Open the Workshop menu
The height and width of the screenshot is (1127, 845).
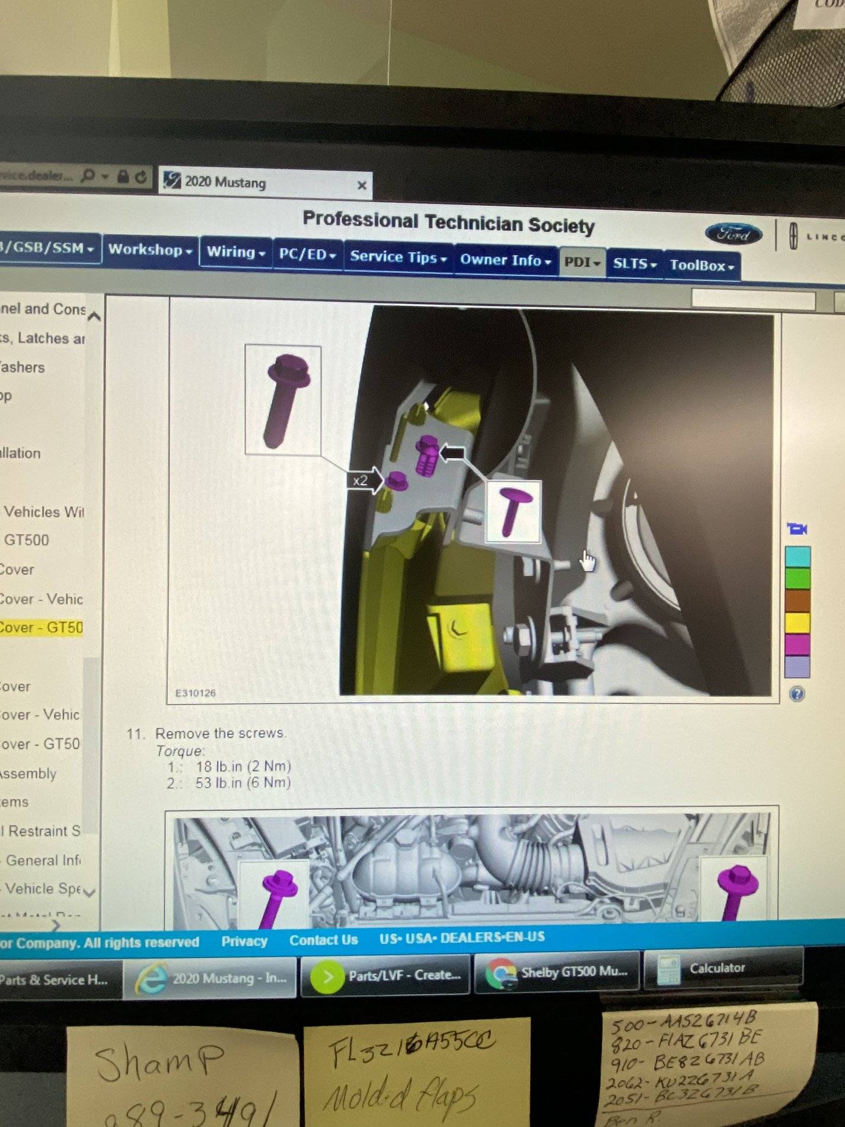[151, 250]
